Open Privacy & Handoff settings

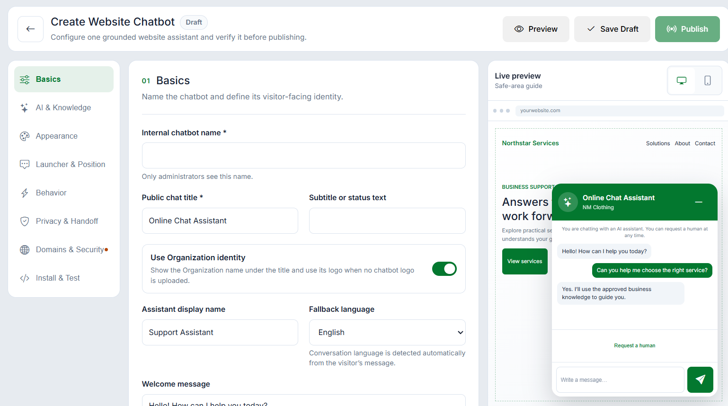click(x=64, y=221)
